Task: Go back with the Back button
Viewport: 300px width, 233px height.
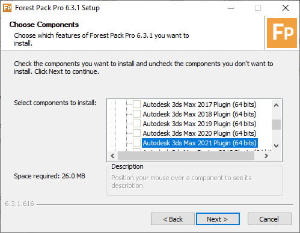Action: 173,219
